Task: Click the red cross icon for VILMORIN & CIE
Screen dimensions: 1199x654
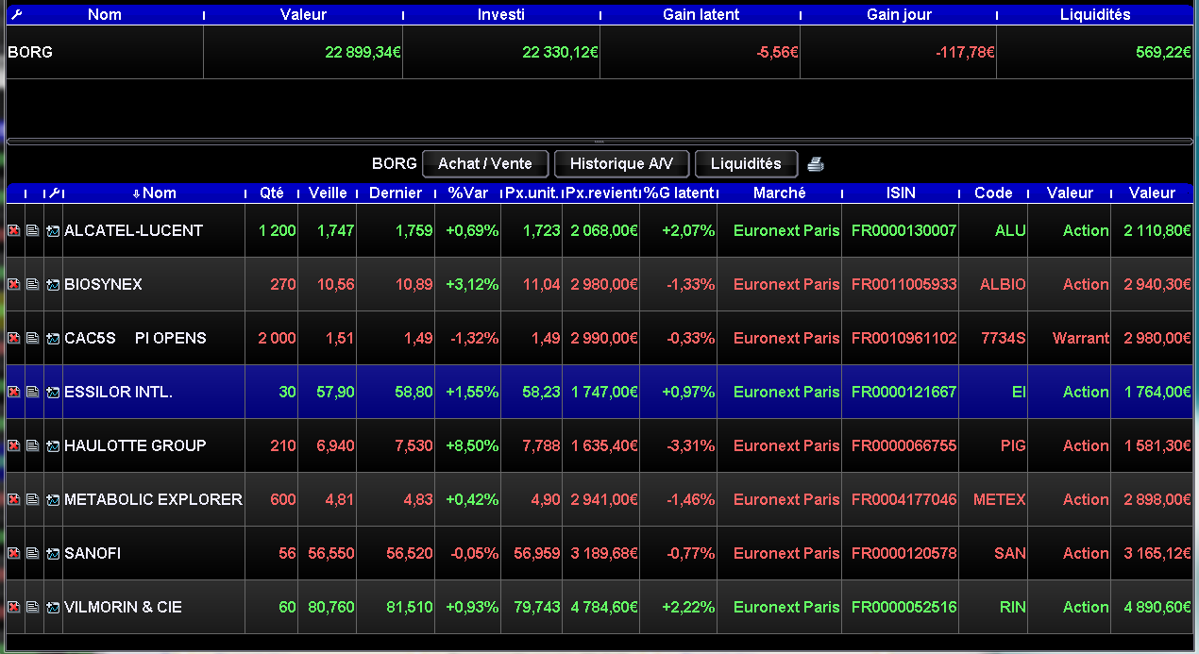Action: pyautogui.click(x=14, y=607)
